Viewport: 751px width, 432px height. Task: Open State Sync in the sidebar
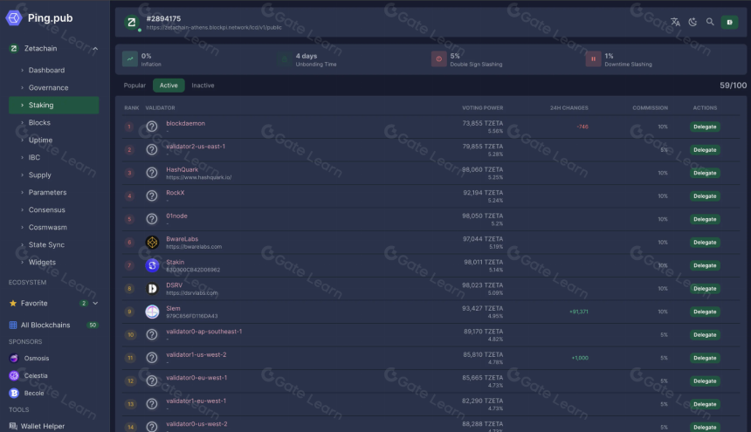[x=46, y=245]
